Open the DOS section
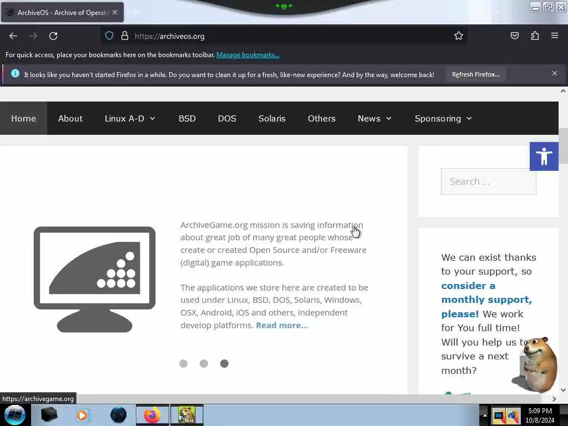Screen dimensions: 568x426 pos(227,119)
